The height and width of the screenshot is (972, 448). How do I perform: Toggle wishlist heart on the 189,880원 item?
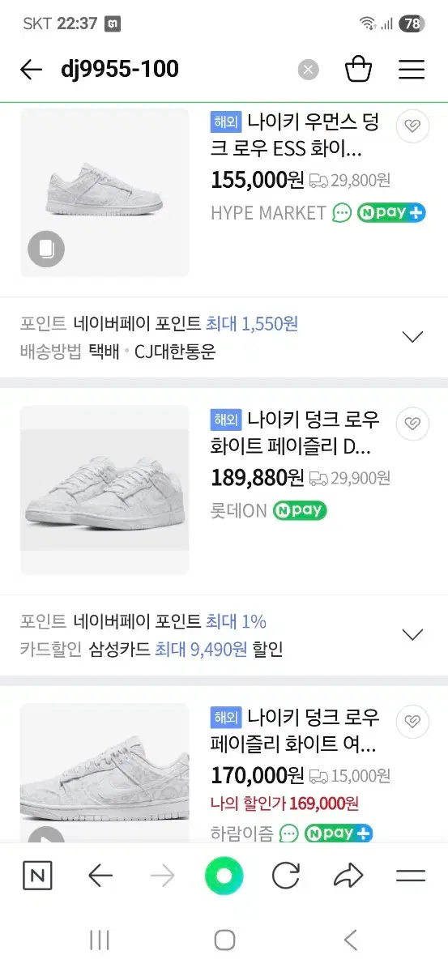click(412, 423)
